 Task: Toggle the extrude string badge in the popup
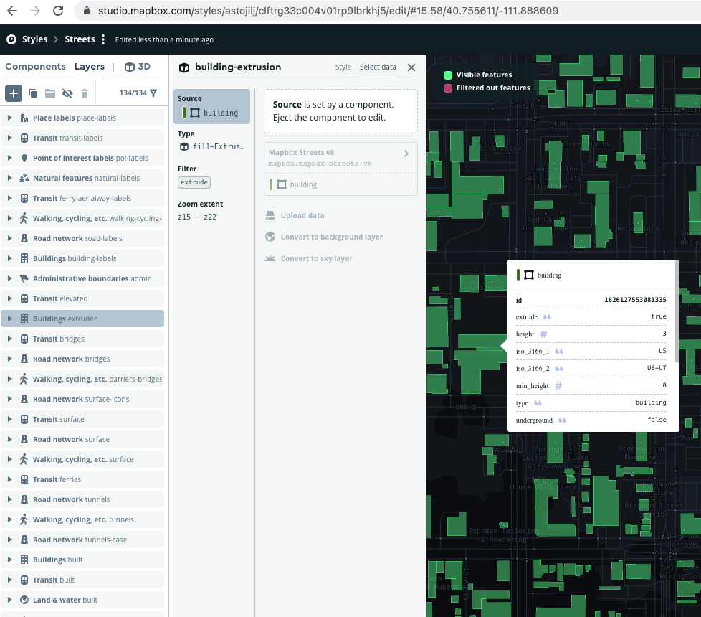click(548, 316)
